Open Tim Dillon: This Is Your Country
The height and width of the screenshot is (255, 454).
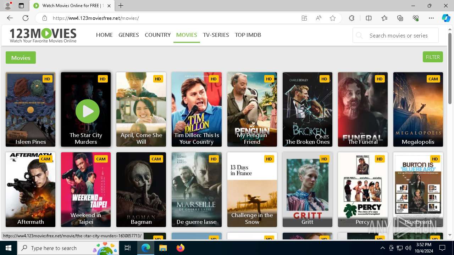tap(196, 109)
